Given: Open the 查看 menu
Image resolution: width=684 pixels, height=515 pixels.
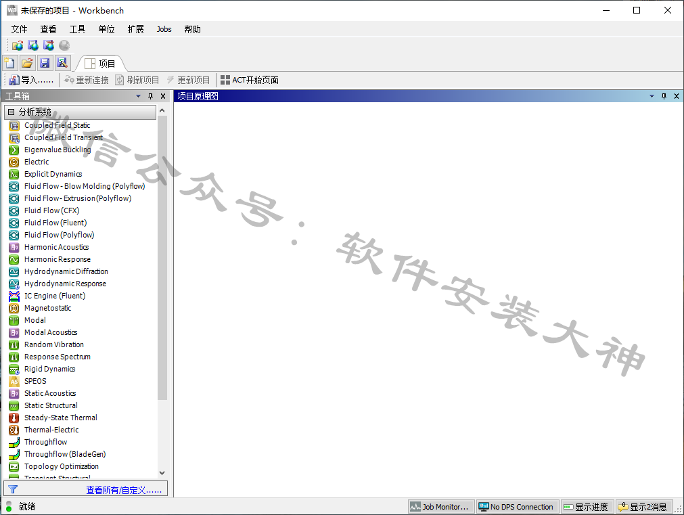Looking at the screenshot, I should point(48,29).
